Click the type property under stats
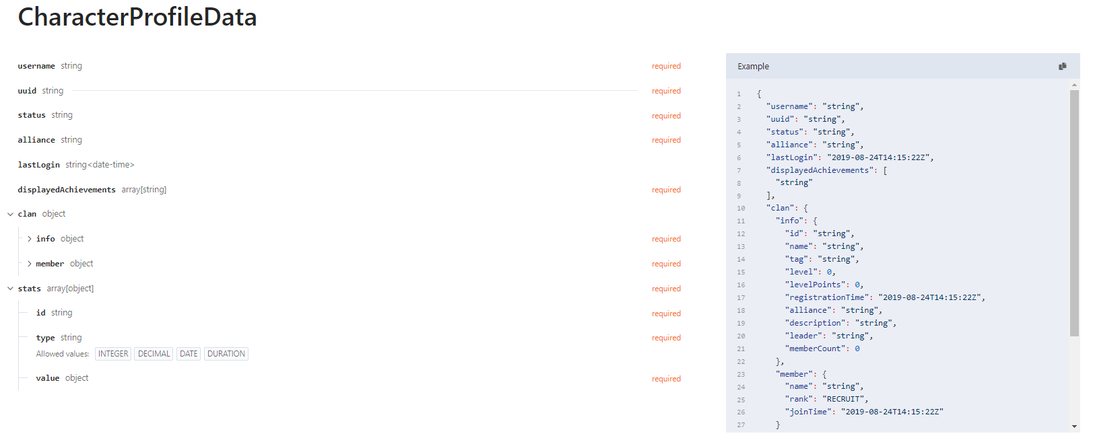The image size is (1093, 444). (x=46, y=338)
